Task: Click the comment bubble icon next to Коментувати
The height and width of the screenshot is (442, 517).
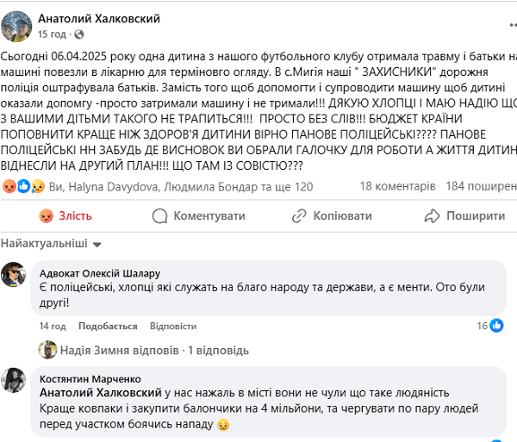Action: click(x=160, y=216)
